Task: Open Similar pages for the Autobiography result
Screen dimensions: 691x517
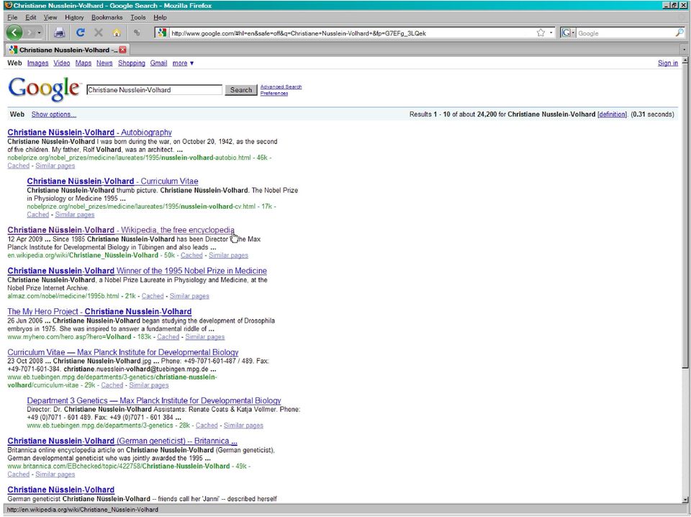Action: [55, 166]
